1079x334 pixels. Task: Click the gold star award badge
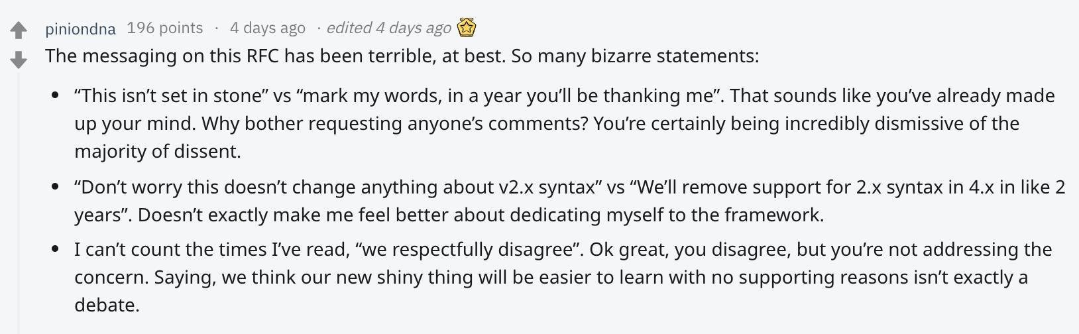[x=467, y=28]
